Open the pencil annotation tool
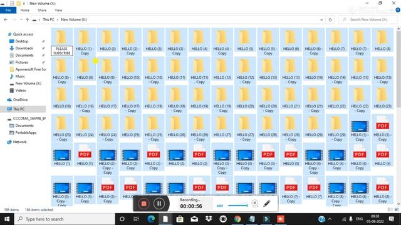This screenshot has width=401, height=225. click(x=267, y=203)
